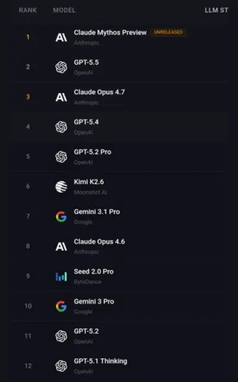
Task: Click the OpenAI logo beside GPT-5.1 Thinking
Action: [x=61, y=366]
